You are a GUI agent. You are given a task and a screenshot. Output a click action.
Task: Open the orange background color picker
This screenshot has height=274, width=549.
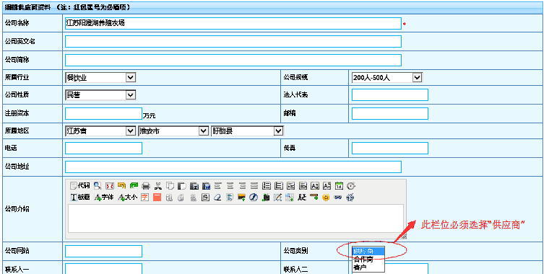coord(157,198)
